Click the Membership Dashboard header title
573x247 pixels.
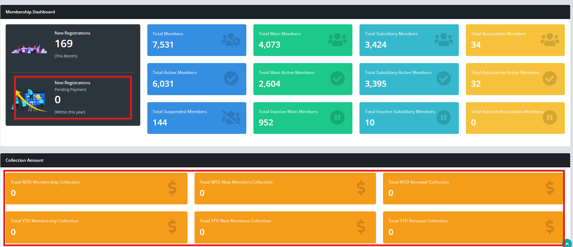click(30, 12)
